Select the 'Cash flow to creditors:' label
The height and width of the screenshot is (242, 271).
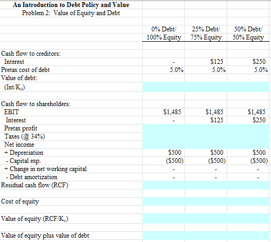pos(31,54)
